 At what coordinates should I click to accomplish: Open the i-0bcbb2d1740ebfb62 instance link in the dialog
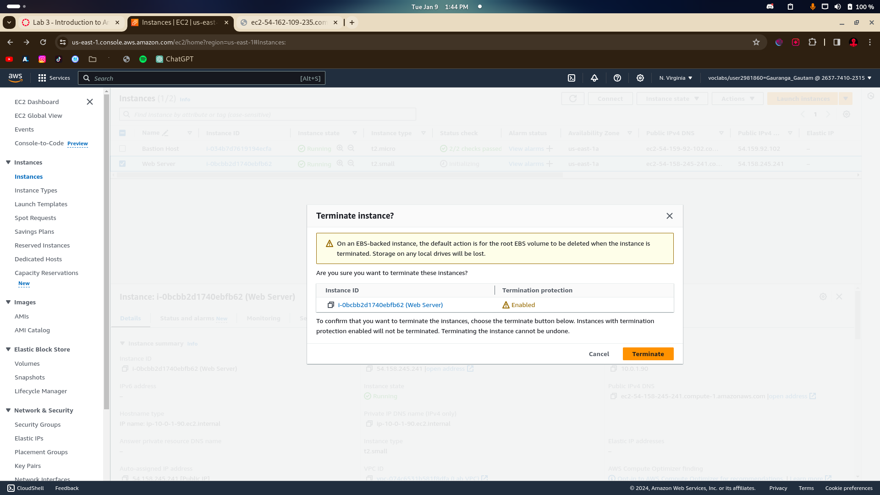390,305
